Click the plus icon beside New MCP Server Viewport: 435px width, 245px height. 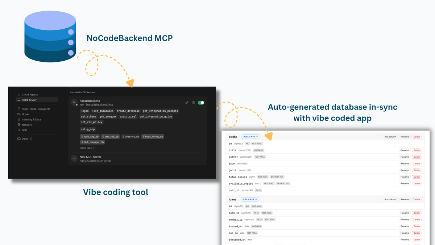point(74,158)
